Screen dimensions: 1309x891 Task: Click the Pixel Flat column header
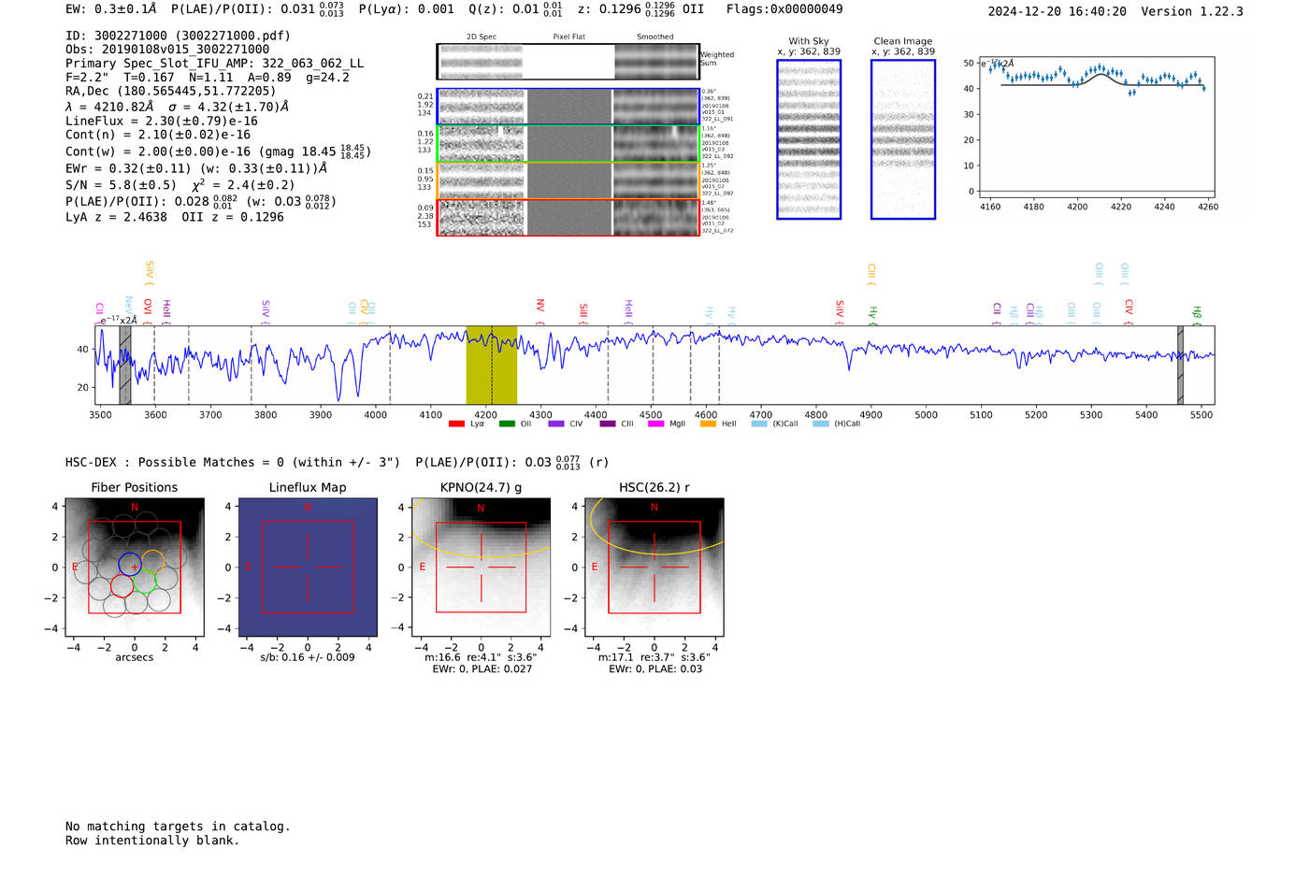tap(568, 36)
